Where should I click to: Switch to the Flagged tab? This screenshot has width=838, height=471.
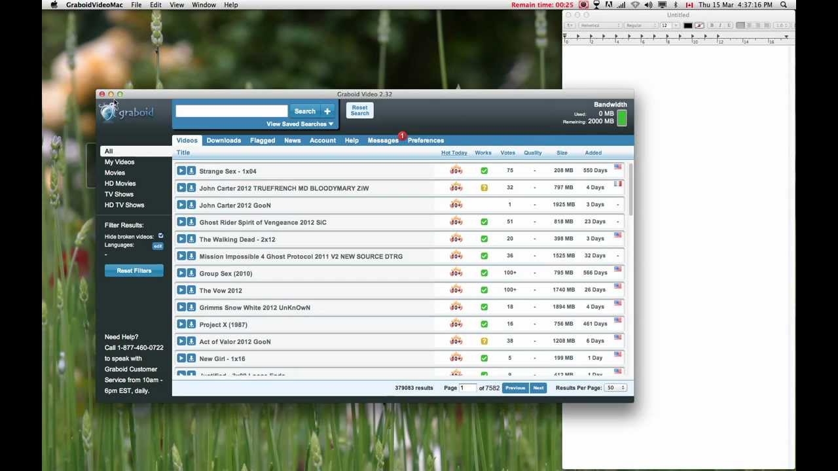(x=263, y=141)
